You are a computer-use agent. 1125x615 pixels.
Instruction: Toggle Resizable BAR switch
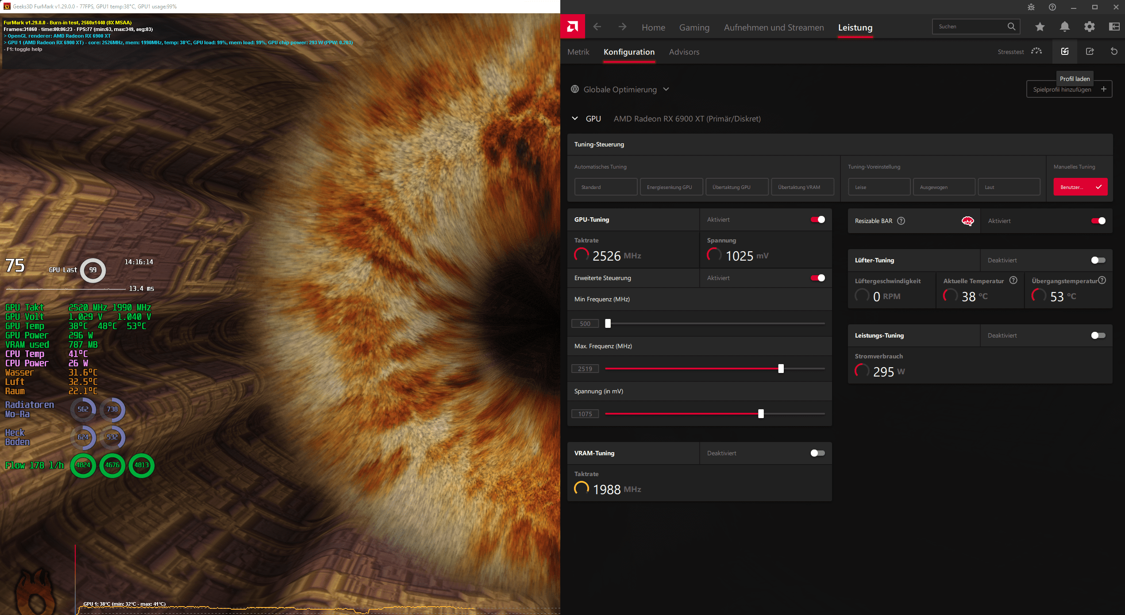tap(1098, 221)
